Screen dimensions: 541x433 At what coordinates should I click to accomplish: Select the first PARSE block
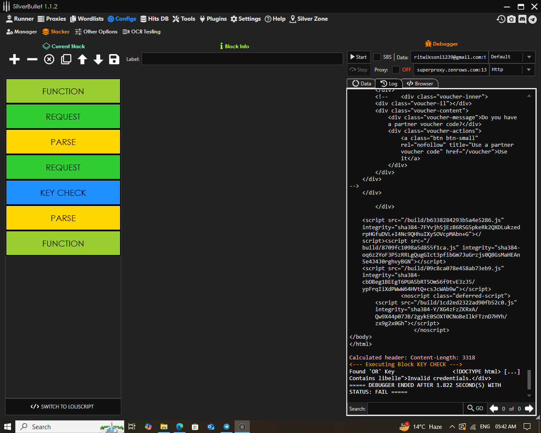[x=63, y=142]
